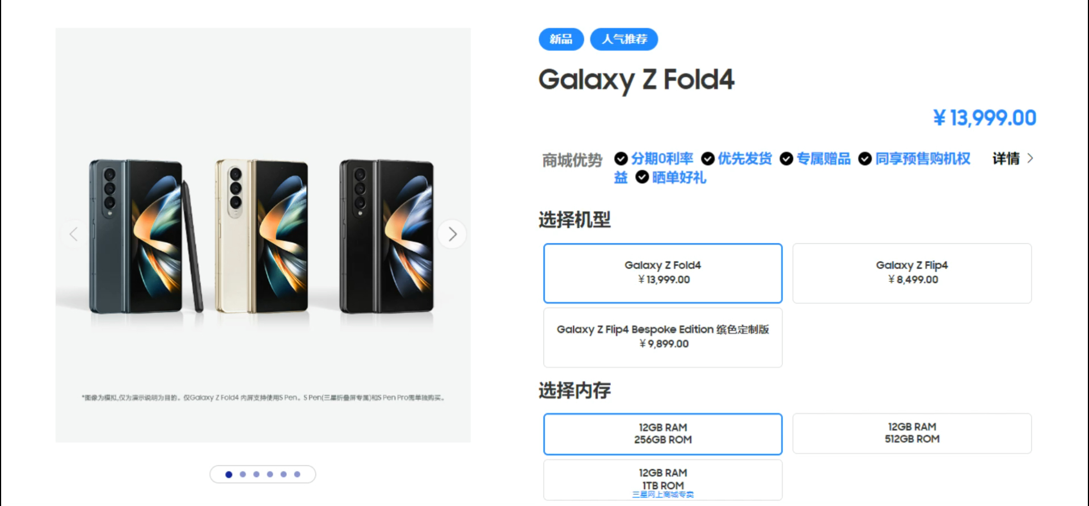Pick the 12GB RAM 1TB ROM option
The height and width of the screenshot is (506, 1089).
click(662, 479)
